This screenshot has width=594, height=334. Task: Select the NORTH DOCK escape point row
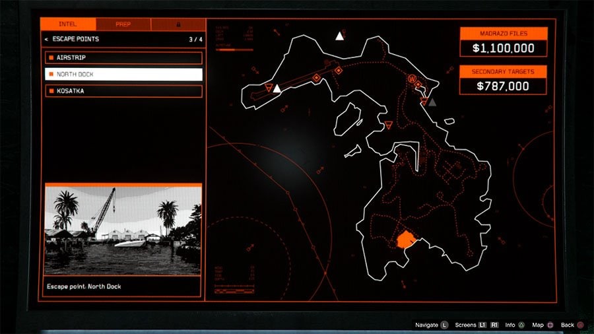point(123,74)
